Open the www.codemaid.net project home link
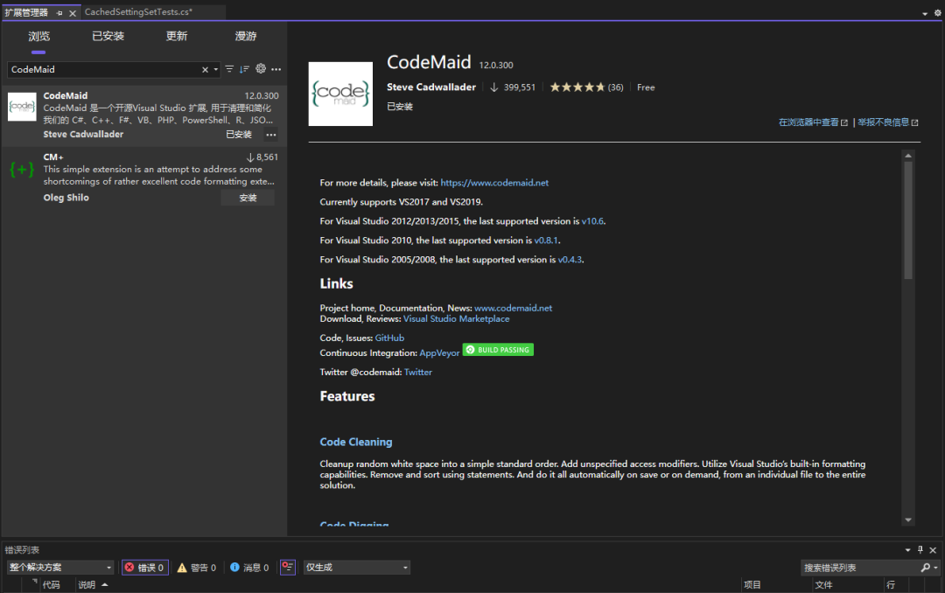945x593 pixels. (x=514, y=307)
